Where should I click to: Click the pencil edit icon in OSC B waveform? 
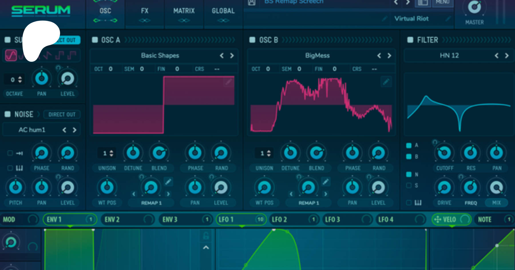pos(386,82)
